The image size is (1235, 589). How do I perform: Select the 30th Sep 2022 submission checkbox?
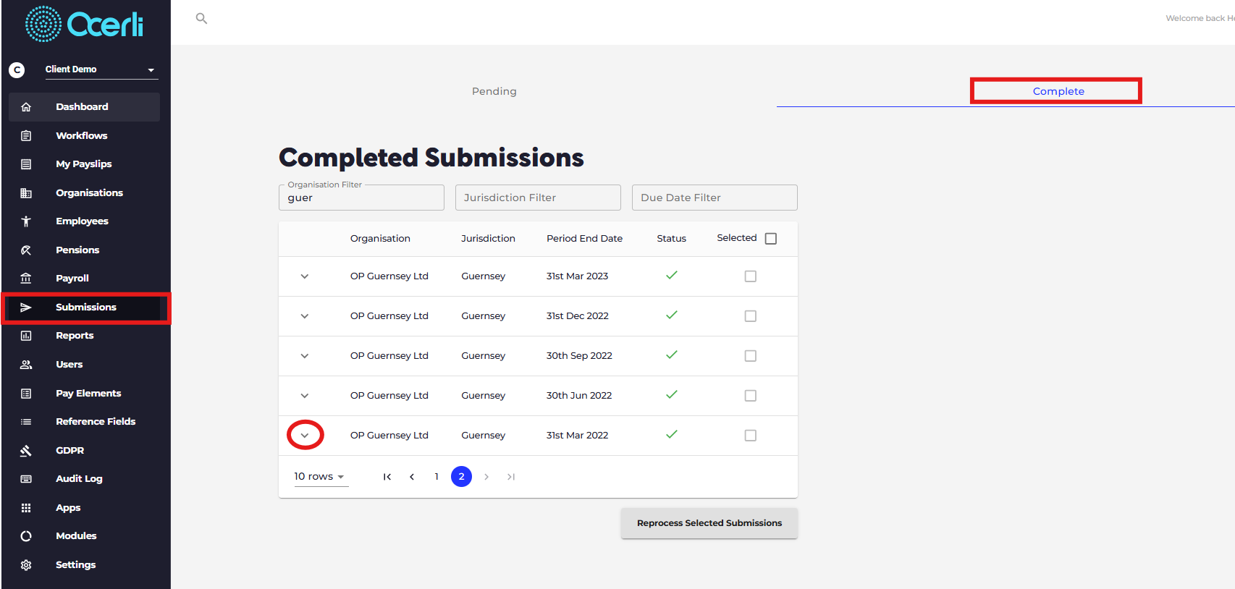[x=751, y=356]
